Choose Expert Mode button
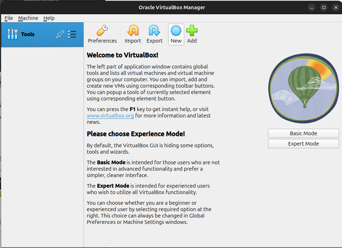Viewport: 342px width, 248px height. click(303, 144)
